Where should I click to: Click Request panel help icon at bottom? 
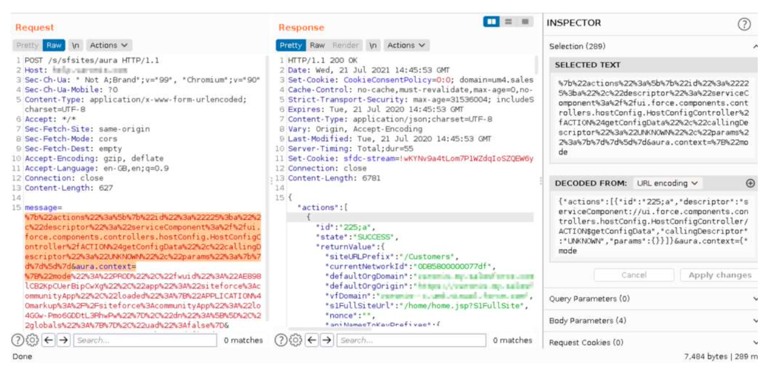(x=17, y=340)
